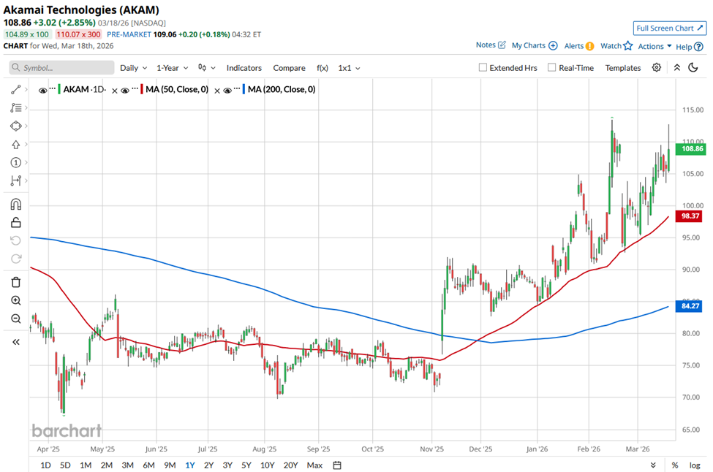Click the 84.27 MA 200 price label
The height and width of the screenshot is (472, 713).
(690, 305)
